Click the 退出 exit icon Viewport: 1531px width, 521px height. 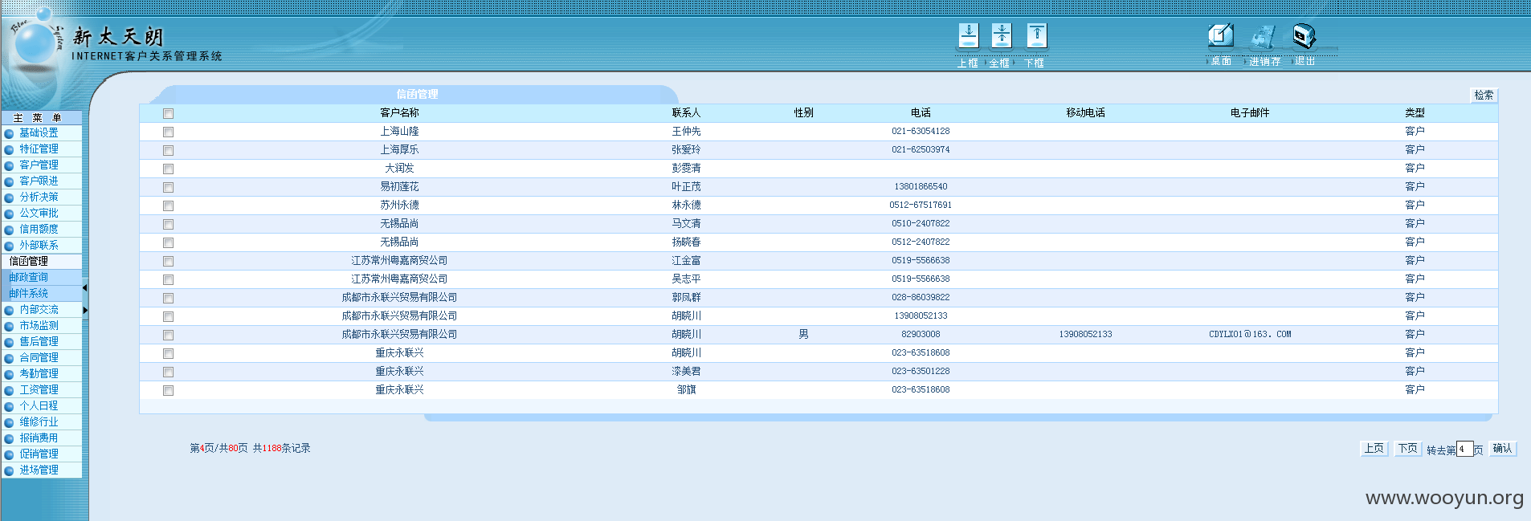1304,35
